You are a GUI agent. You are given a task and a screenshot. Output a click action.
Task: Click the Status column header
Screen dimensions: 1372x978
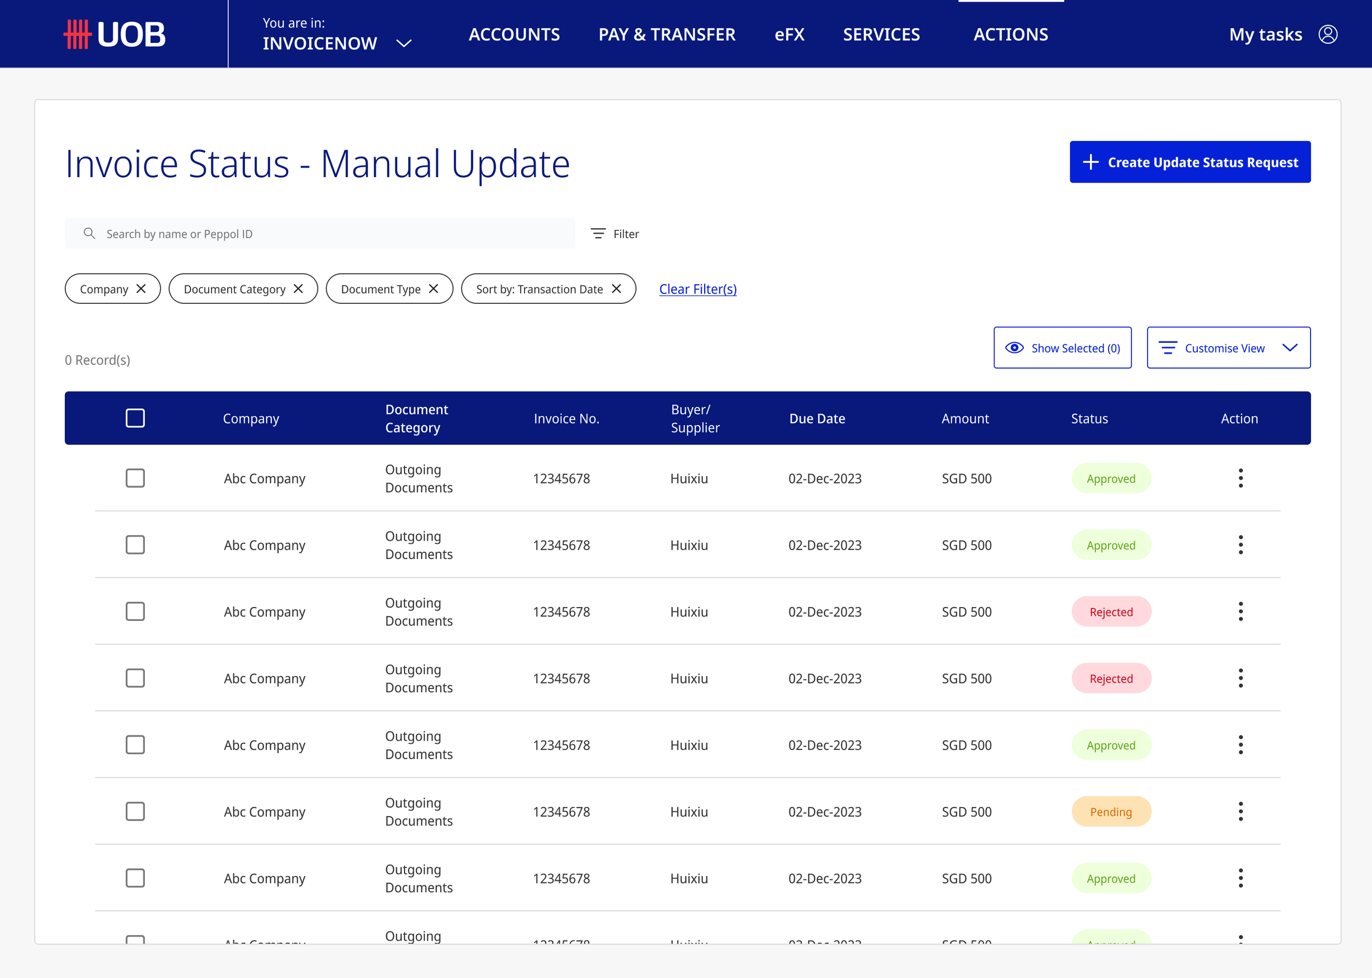tap(1089, 419)
